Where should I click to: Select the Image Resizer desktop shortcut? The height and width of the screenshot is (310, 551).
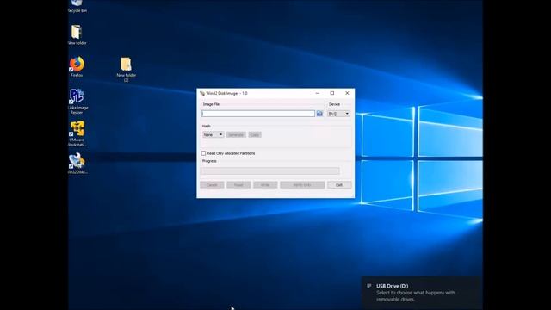pyautogui.click(x=77, y=102)
